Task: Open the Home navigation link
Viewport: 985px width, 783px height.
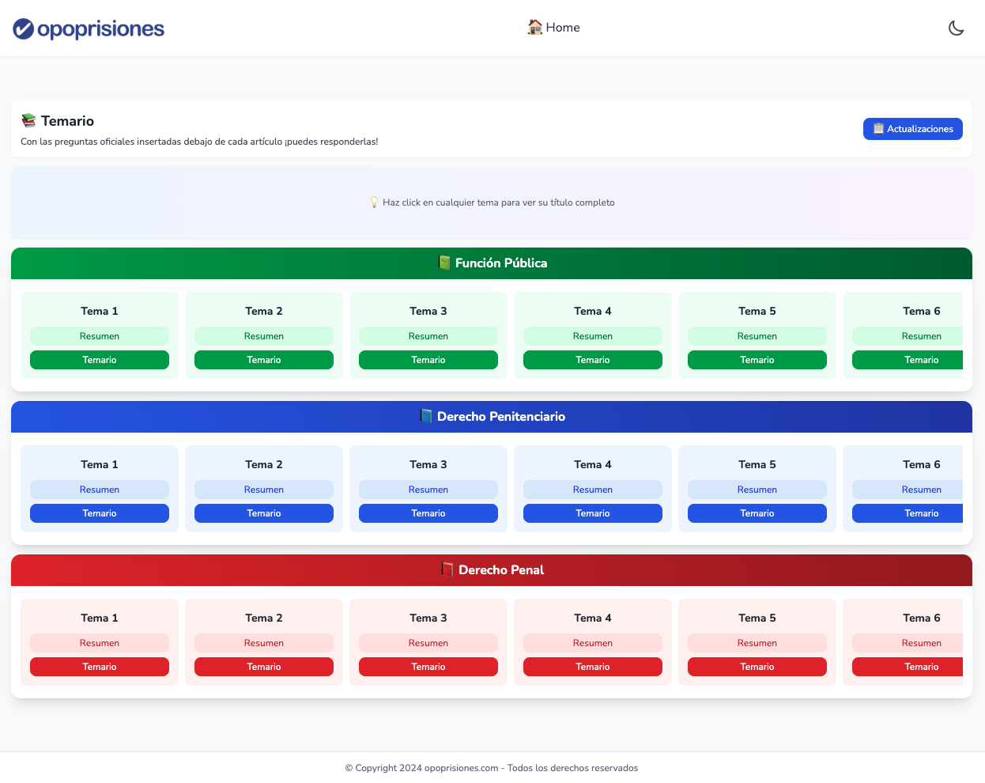Action: (562, 28)
